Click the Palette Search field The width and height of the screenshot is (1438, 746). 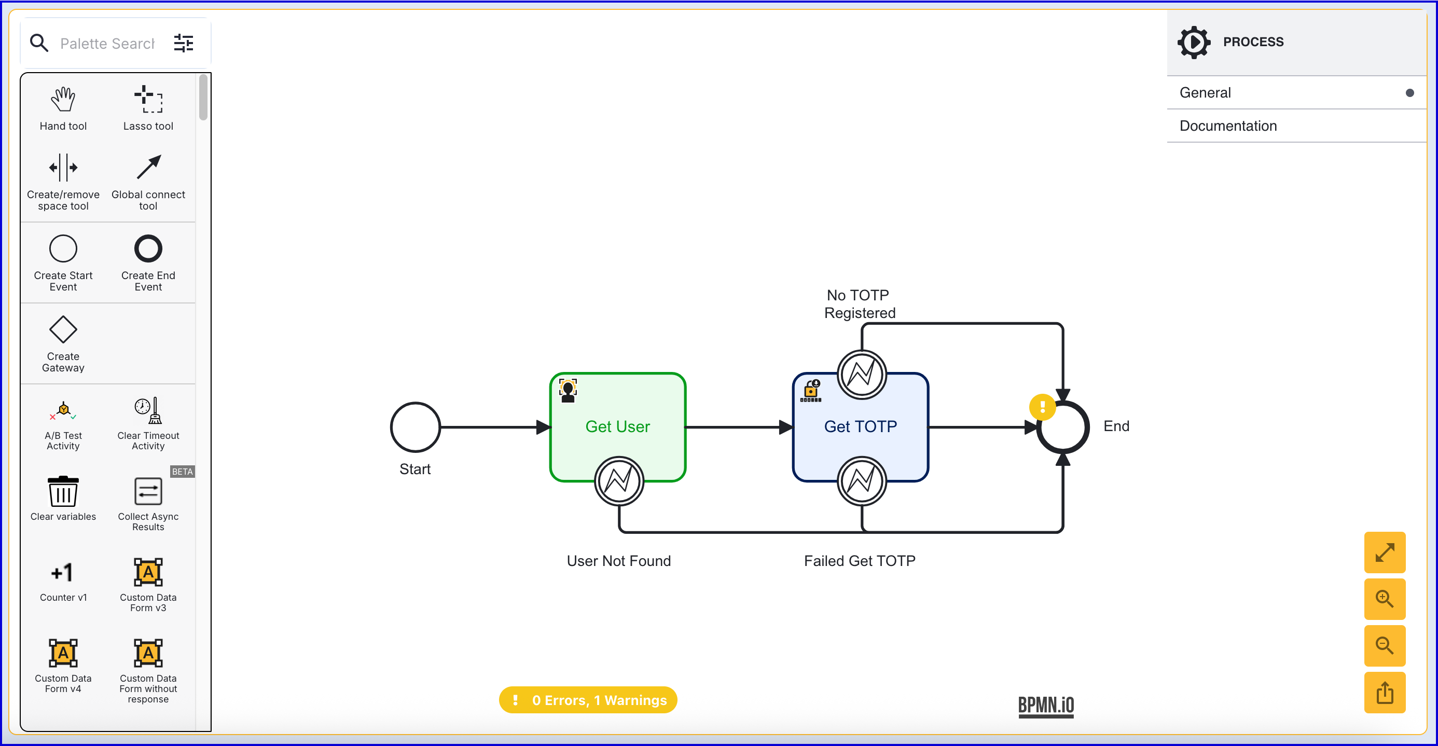click(x=107, y=44)
